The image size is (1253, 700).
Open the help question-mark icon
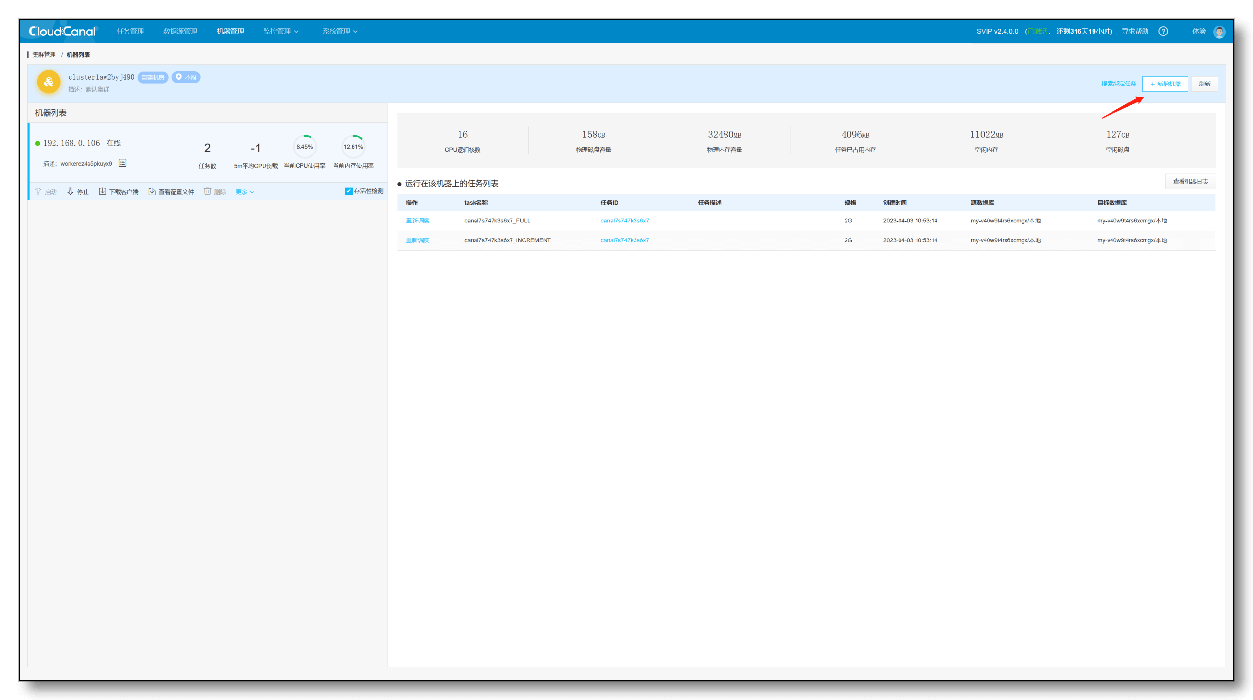[x=1163, y=31]
